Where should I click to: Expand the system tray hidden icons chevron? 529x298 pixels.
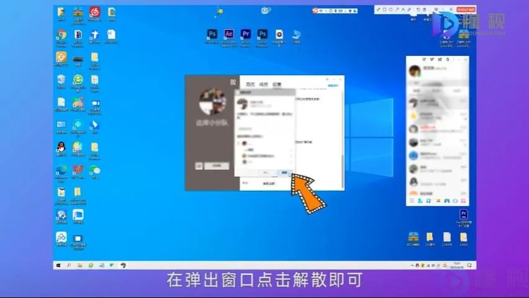click(412, 266)
